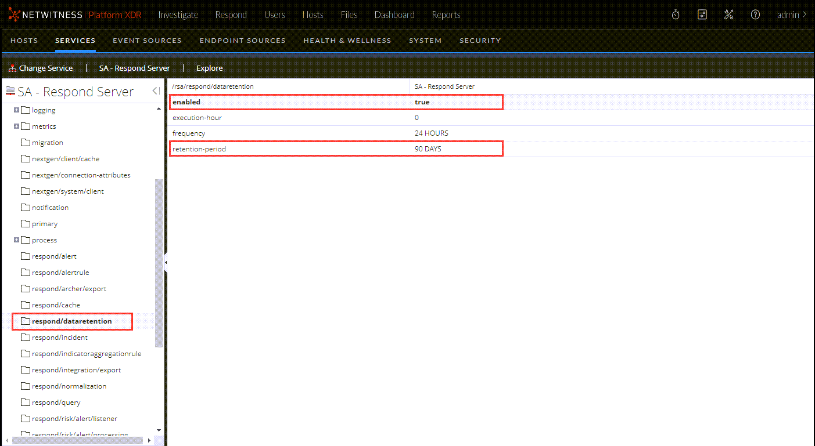
Task: Click the tree horizontal scrollbar left arrow
Action: [7, 441]
